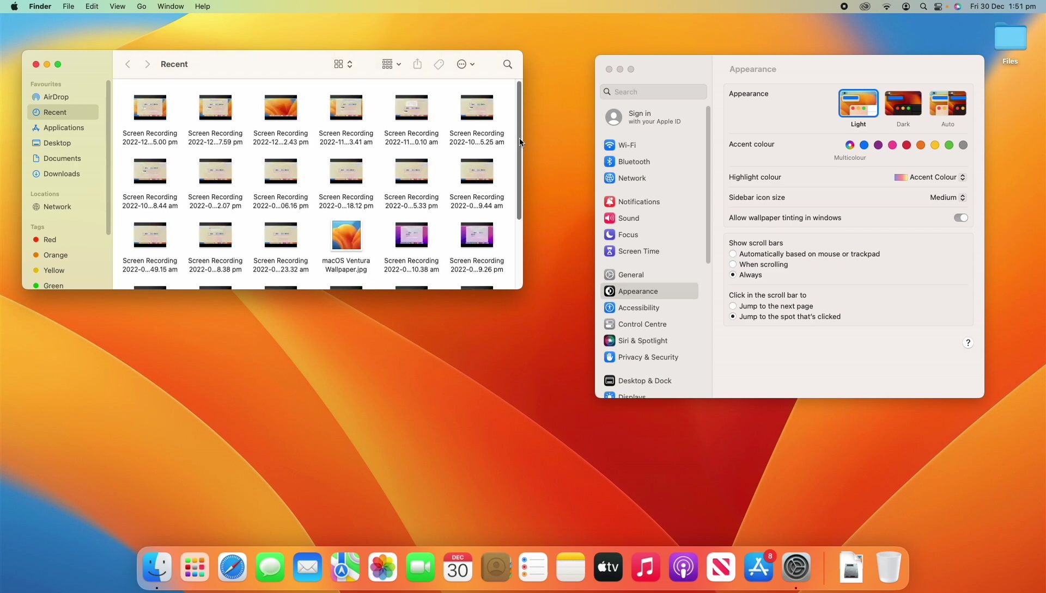The height and width of the screenshot is (593, 1046).
Task: Open Finder more actions ellipsis dropdown
Action: click(465, 64)
